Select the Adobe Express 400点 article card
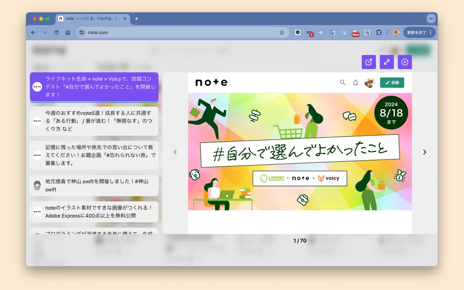The height and width of the screenshot is (290, 464). point(94,212)
